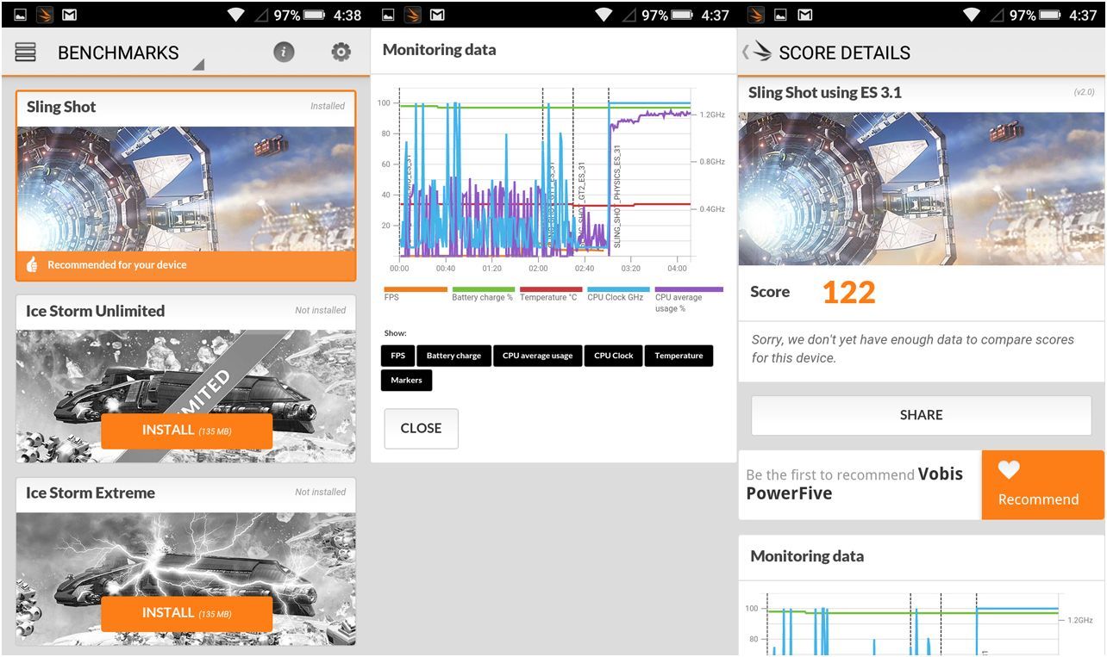Toggle the Markers display
The height and width of the screenshot is (657, 1107).
(x=406, y=380)
